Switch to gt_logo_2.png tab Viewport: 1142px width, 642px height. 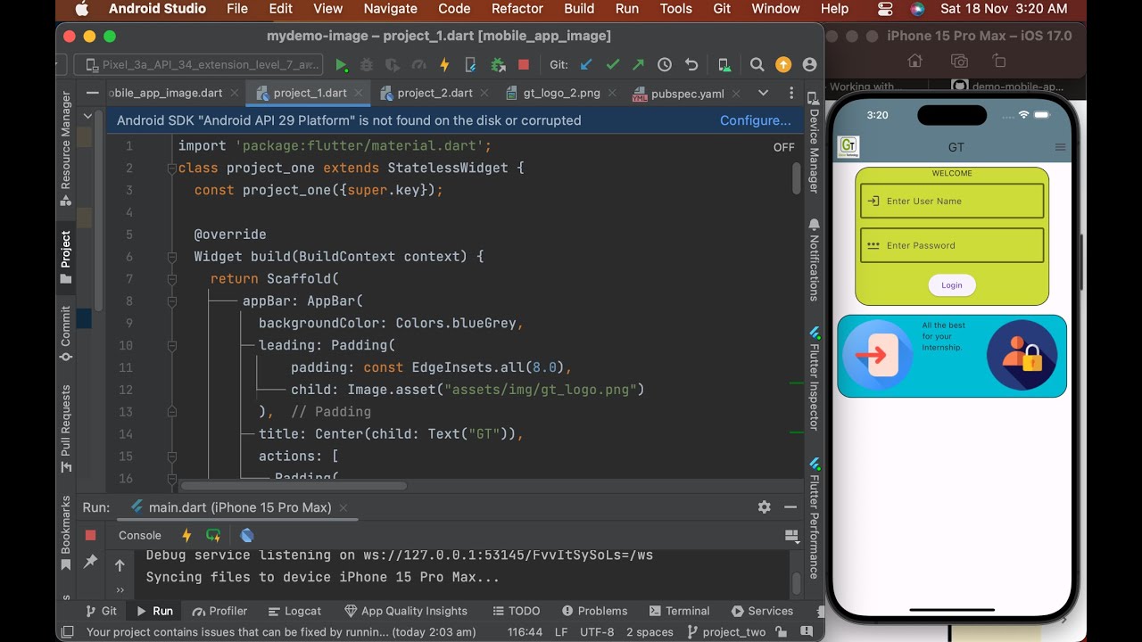click(561, 93)
